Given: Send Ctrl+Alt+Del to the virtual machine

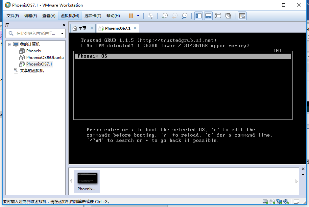Looking at the screenshot, I should 151,16.
